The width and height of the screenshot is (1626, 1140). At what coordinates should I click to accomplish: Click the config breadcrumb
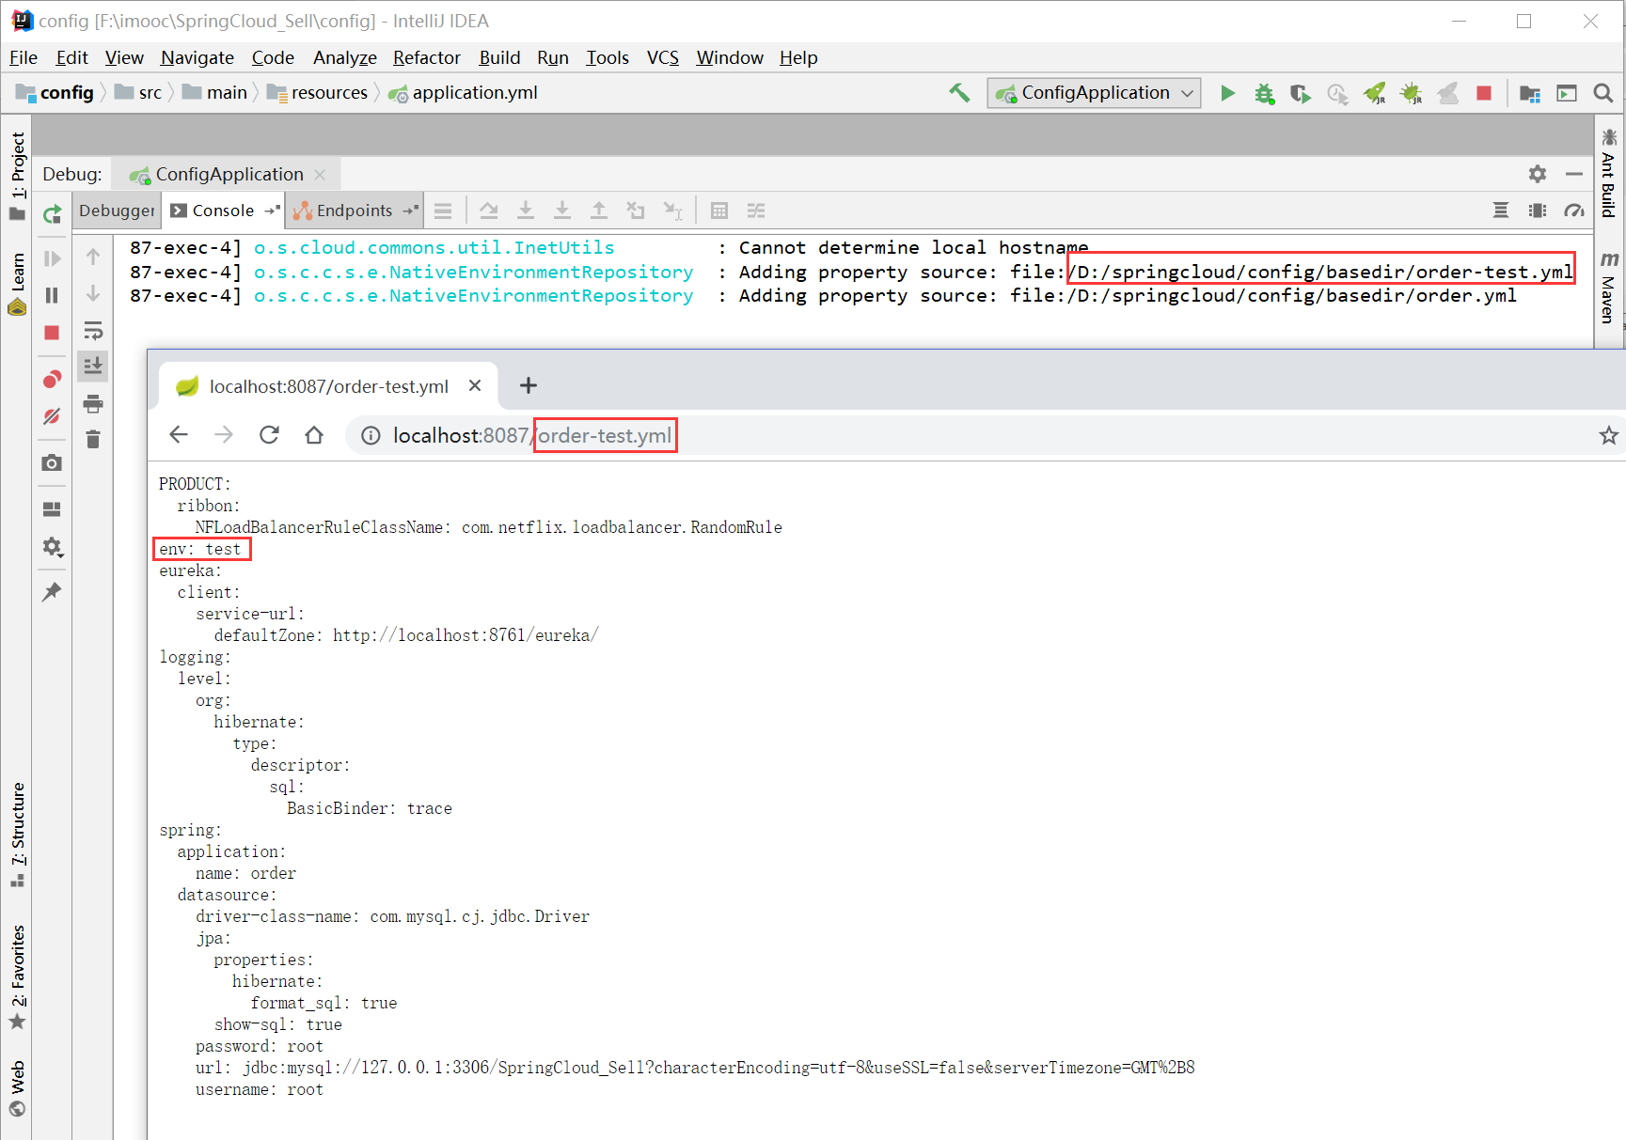[x=55, y=92]
